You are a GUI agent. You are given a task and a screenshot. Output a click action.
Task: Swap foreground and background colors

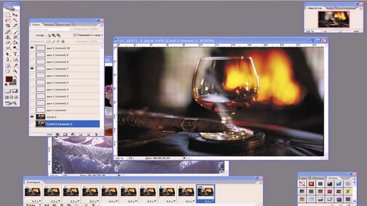coord(15,77)
